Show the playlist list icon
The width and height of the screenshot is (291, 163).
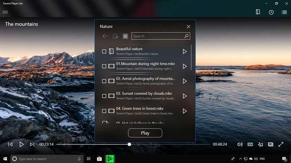pyautogui.click(x=284, y=12)
